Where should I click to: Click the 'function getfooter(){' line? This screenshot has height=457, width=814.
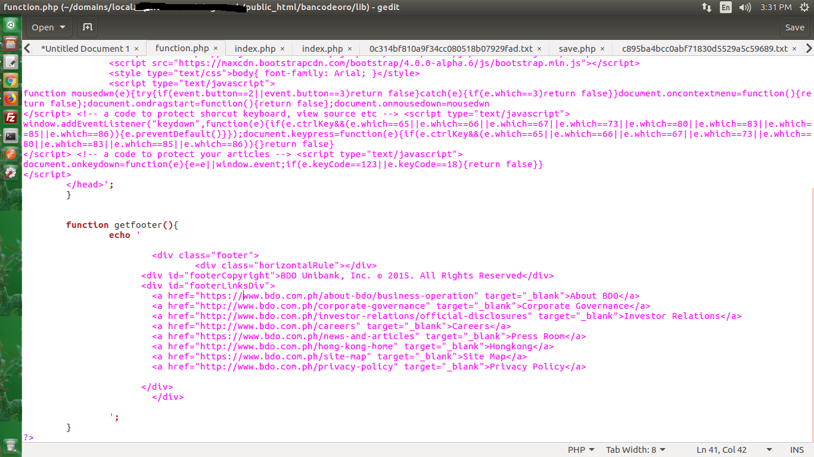122,225
